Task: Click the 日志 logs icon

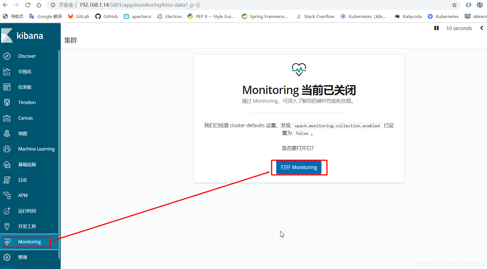Action: click(7, 180)
